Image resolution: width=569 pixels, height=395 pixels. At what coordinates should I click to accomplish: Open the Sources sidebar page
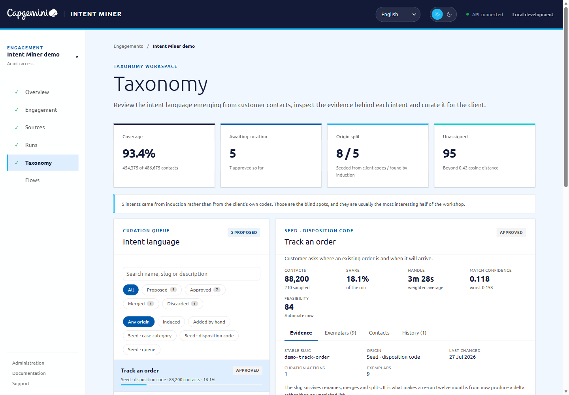point(43,127)
